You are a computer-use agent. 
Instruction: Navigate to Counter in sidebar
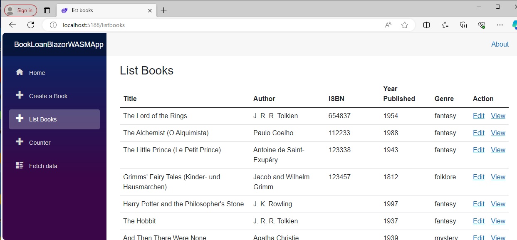point(40,143)
